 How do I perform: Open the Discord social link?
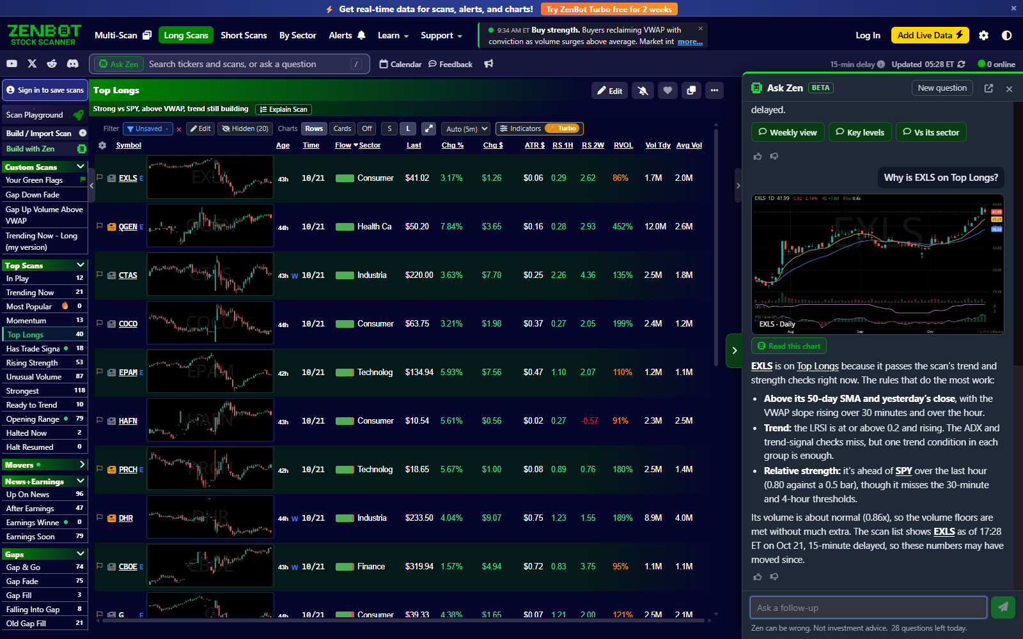click(73, 64)
